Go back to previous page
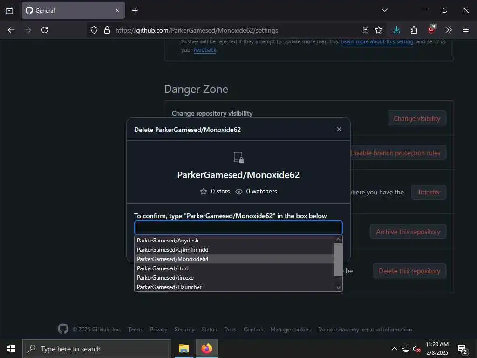477x358 pixels. tap(11, 30)
